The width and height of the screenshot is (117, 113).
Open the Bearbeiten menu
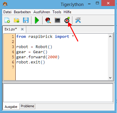click(22, 12)
